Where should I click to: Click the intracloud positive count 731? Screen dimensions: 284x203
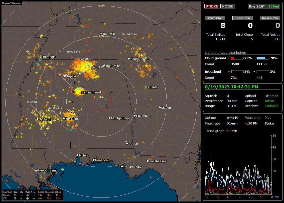click(234, 78)
